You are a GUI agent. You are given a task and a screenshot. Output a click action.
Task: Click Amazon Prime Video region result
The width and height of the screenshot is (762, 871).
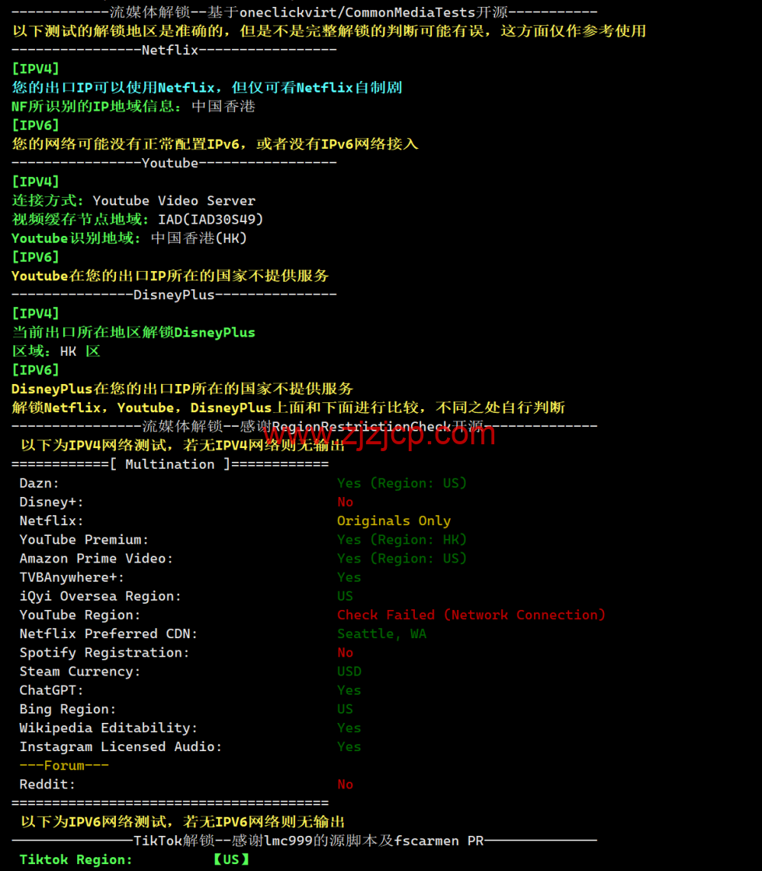point(401,559)
